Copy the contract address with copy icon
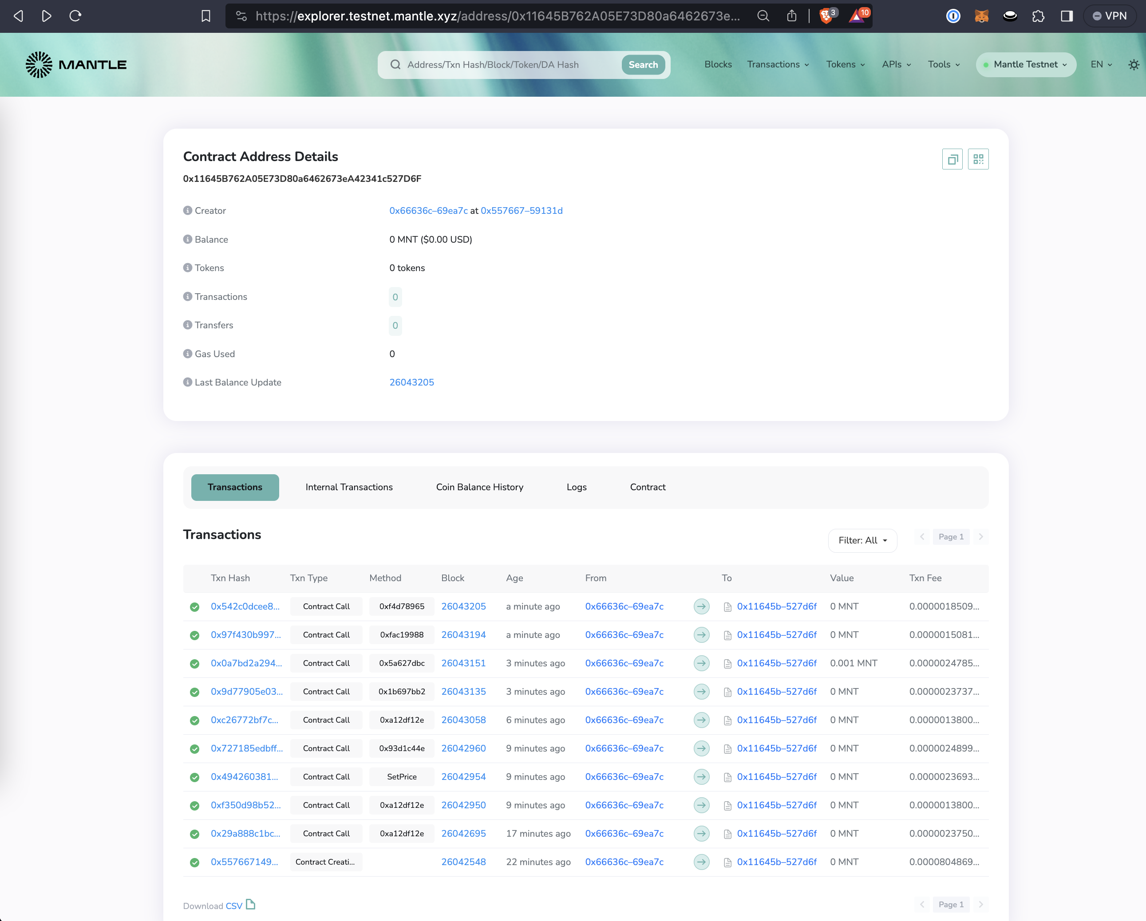This screenshot has height=921, width=1146. point(952,159)
